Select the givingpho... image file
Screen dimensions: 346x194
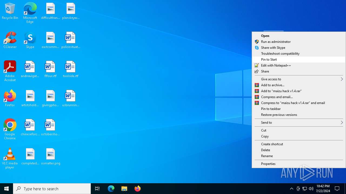pos(51,99)
